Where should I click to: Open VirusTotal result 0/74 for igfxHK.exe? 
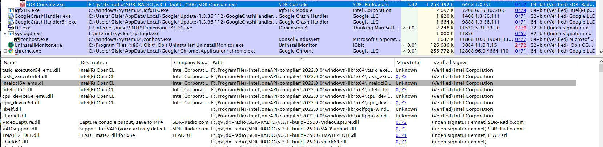tap(521, 10)
